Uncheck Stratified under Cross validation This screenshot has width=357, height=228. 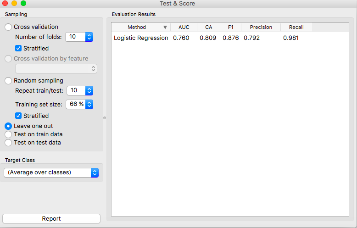[x=19, y=48]
